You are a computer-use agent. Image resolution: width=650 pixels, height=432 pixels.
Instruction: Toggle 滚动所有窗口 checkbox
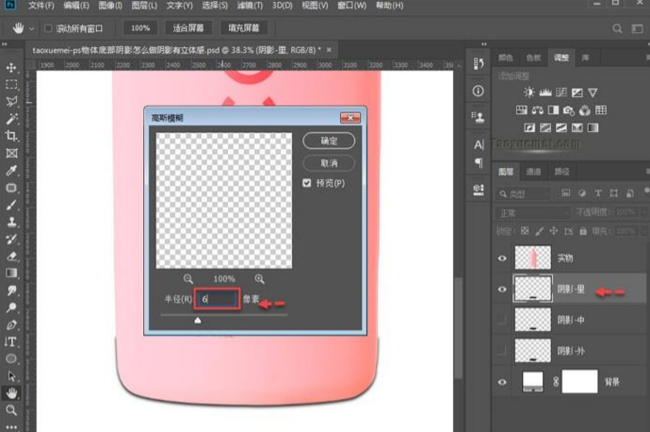pyautogui.click(x=48, y=28)
